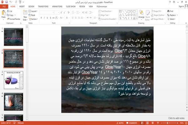
Task: Click NOTES button in status bar
Action: coord(120,123)
